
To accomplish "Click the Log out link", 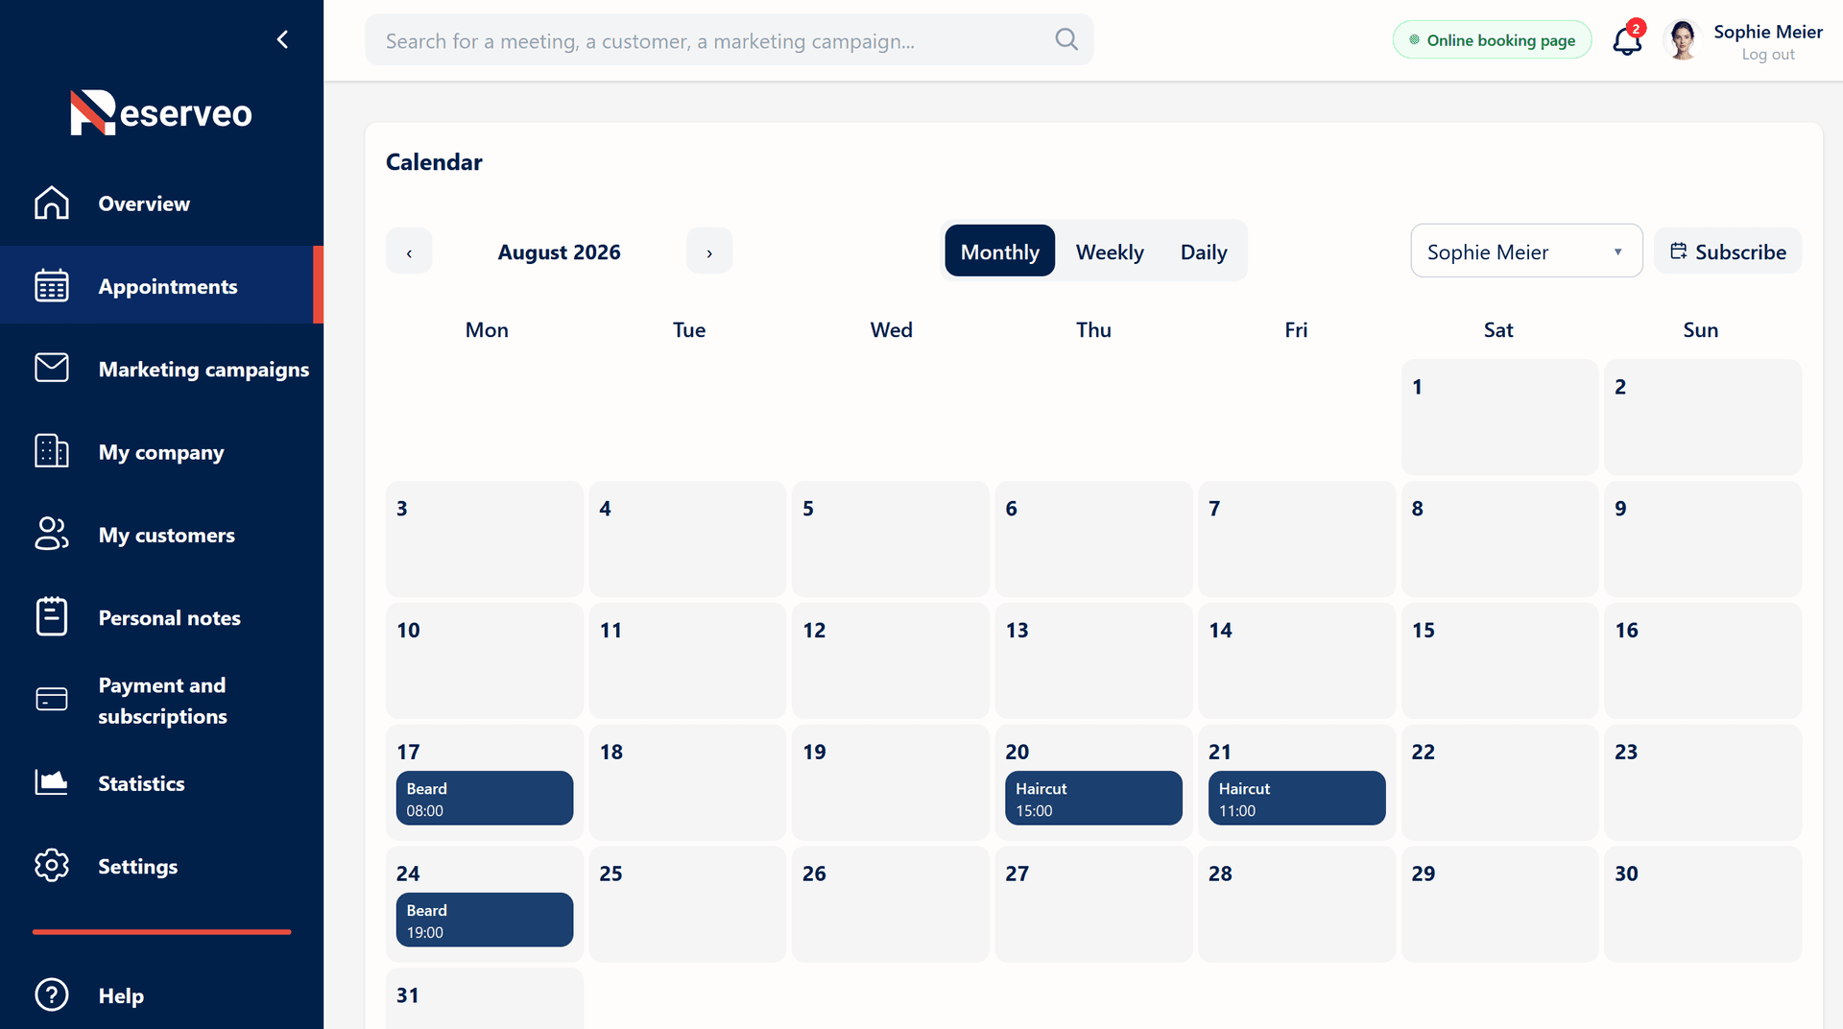I will (1768, 55).
